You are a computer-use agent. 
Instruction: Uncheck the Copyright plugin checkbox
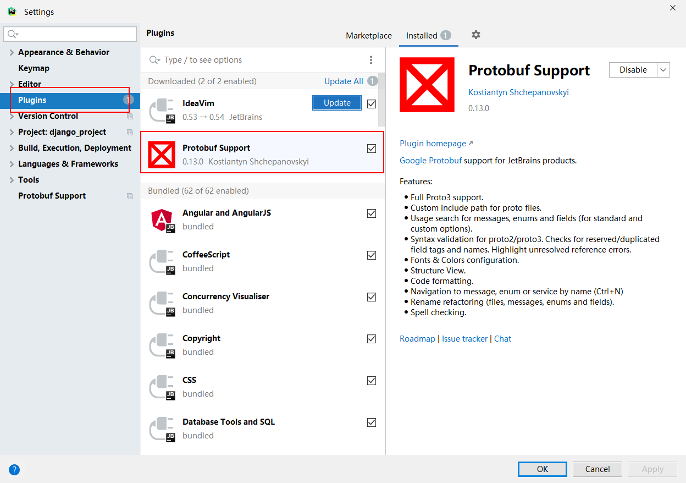coord(372,339)
